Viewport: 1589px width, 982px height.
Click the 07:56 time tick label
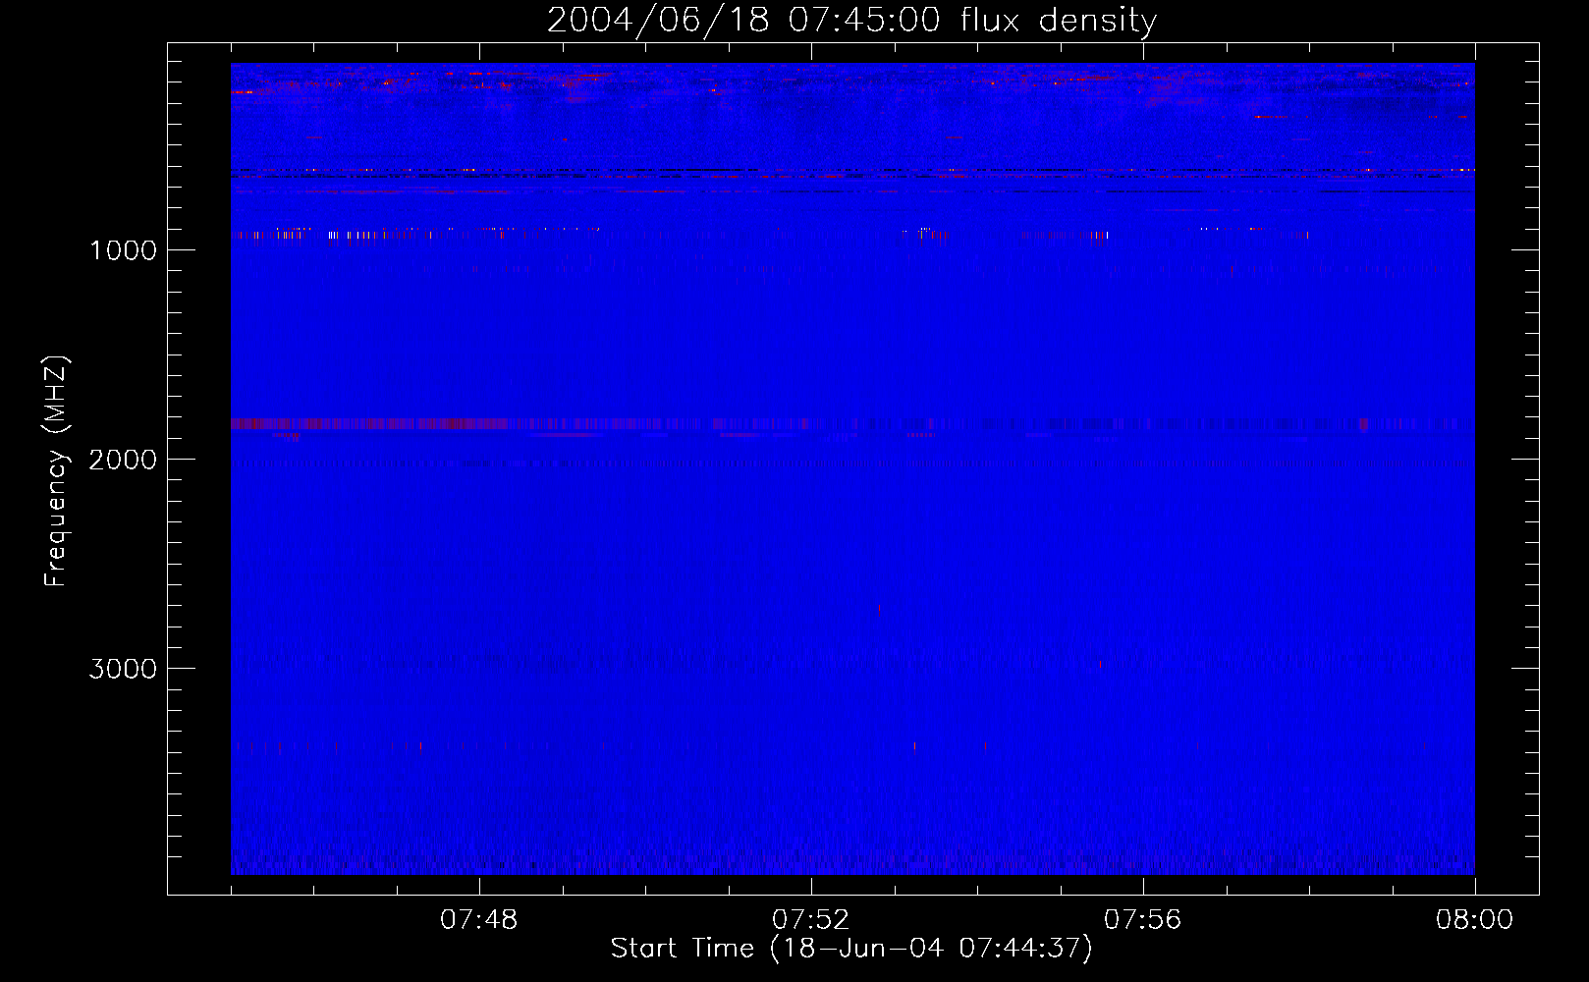pyautogui.click(x=1143, y=920)
